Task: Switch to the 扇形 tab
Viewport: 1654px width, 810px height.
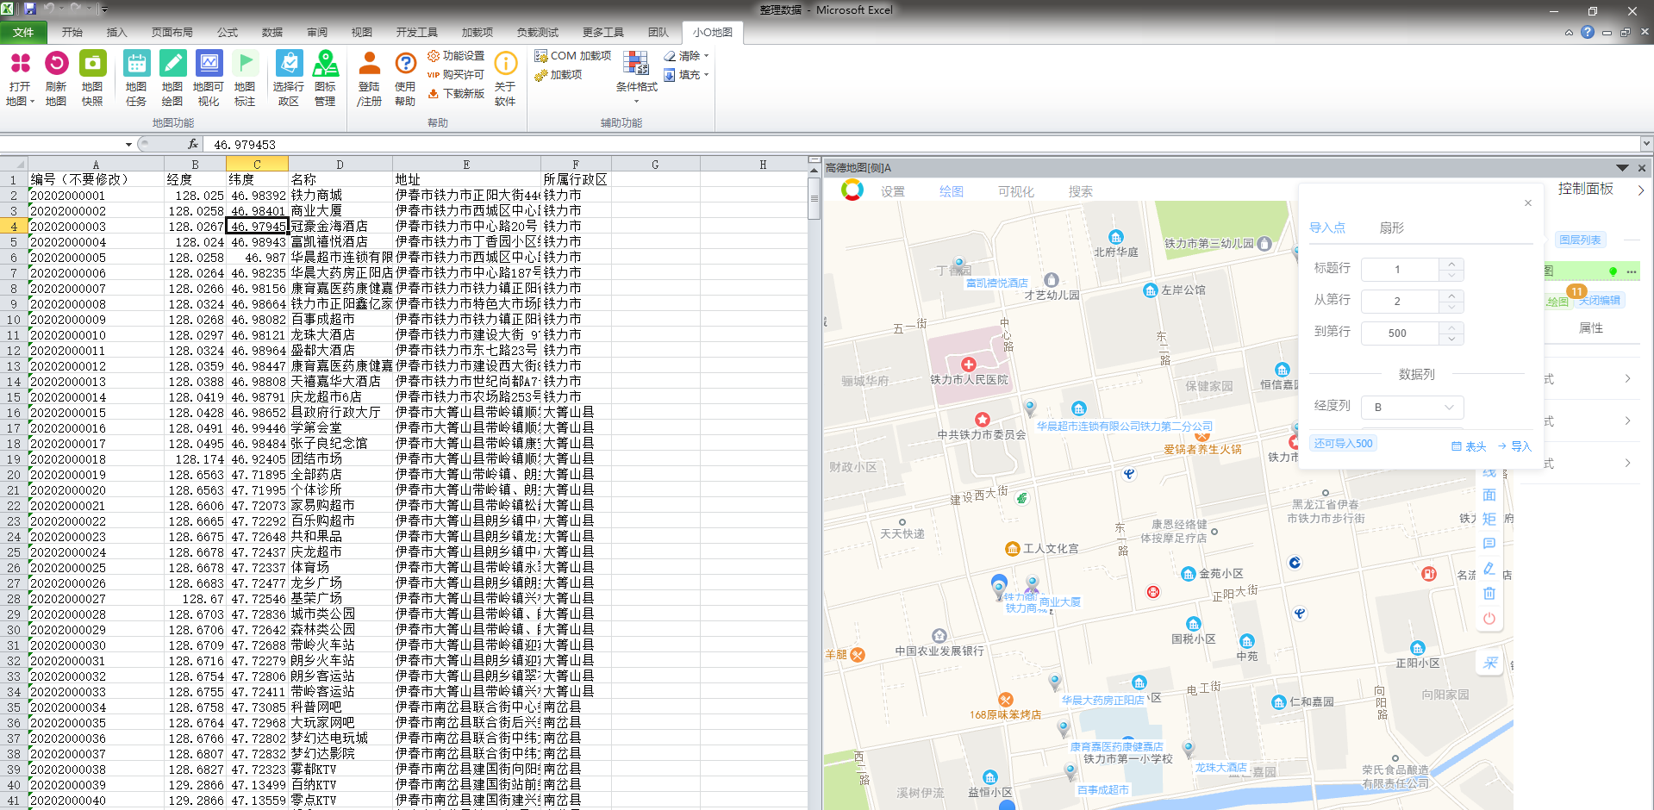Action: [x=1391, y=228]
